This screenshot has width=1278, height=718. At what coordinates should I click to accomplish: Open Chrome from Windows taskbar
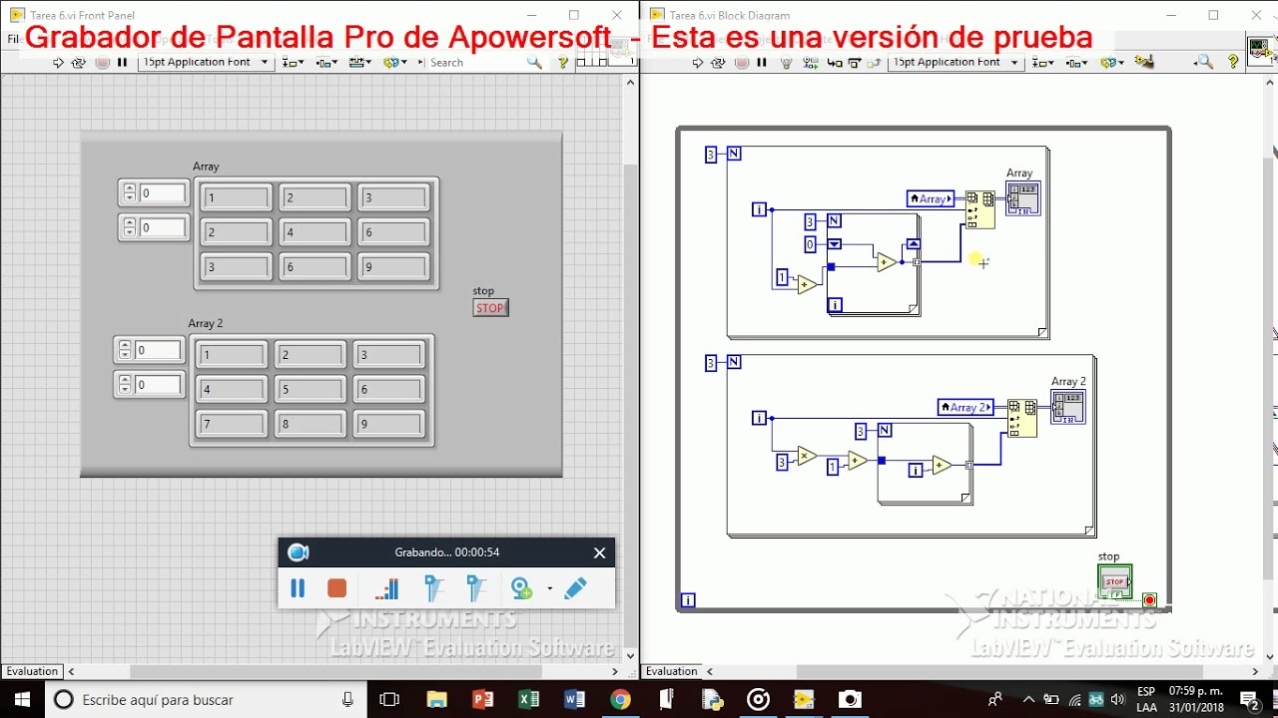pyautogui.click(x=620, y=699)
